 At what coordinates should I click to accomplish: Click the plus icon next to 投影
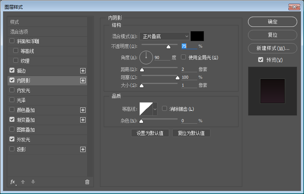(x=83, y=149)
